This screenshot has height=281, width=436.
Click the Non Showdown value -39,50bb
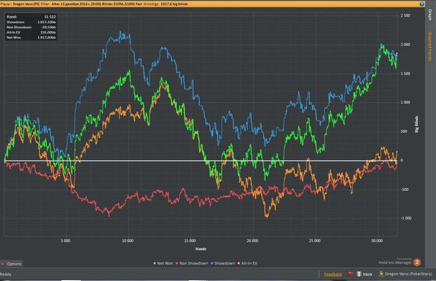[49, 27]
